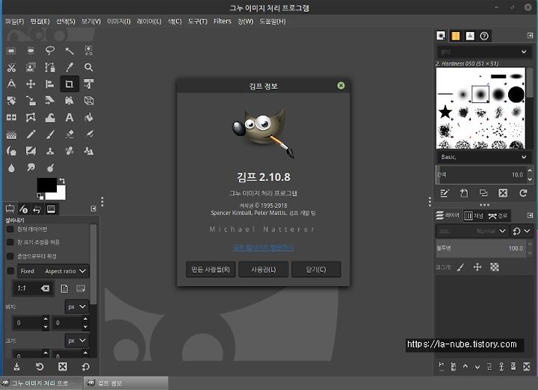Click clear aspect ratio 1:1 field button
This screenshot has width=538, height=390.
(x=45, y=288)
